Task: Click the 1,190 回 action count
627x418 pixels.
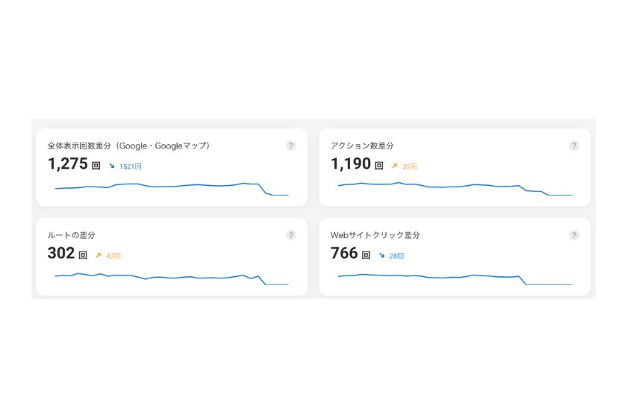Action: [x=357, y=164]
